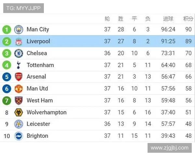Click the Man Utd club crest
This screenshot has width=195, height=156.
coord(19,89)
